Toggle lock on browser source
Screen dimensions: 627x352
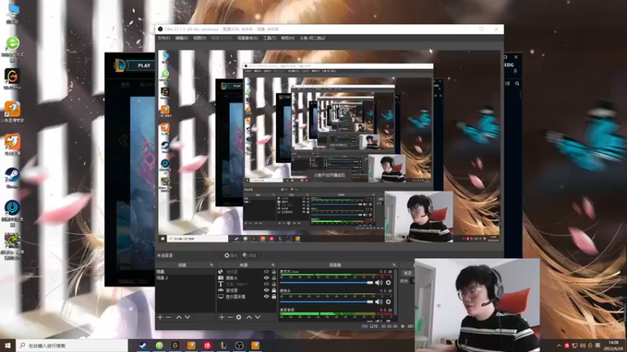[x=274, y=271]
